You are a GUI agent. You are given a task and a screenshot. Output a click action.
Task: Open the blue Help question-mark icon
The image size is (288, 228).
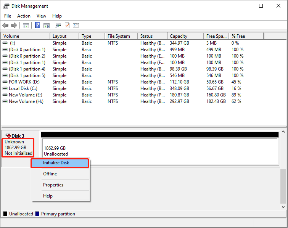37,25
